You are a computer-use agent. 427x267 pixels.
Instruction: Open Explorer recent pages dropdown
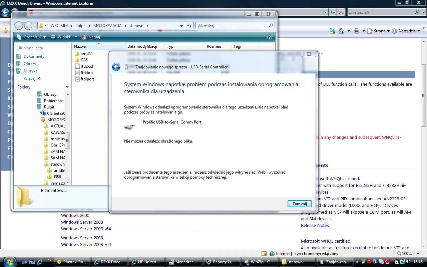pos(35,26)
